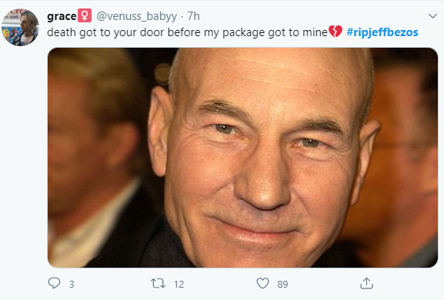This screenshot has height=300, width=444.
Task: Click the display name "grace"
Action: click(x=62, y=16)
